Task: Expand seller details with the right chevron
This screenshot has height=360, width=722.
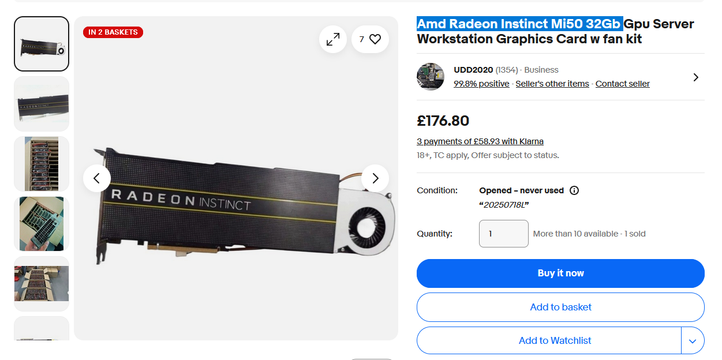Action: pyautogui.click(x=695, y=77)
